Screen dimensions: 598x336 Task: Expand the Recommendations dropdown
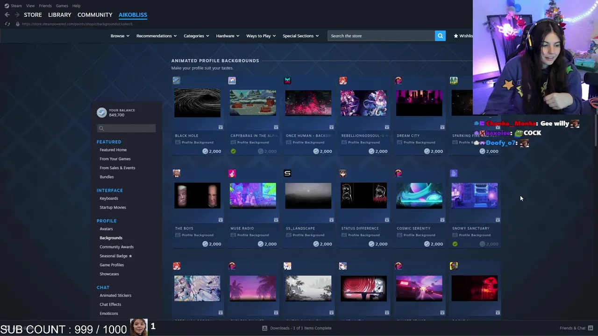tap(156, 36)
